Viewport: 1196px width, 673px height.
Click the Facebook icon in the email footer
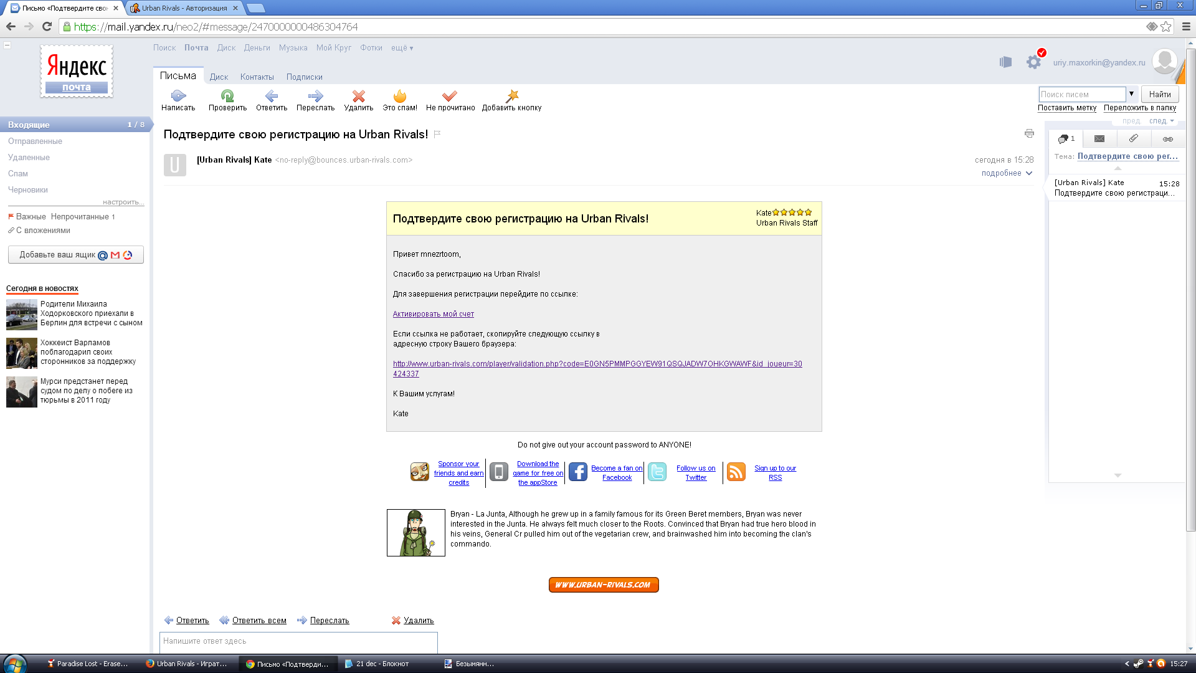point(577,472)
